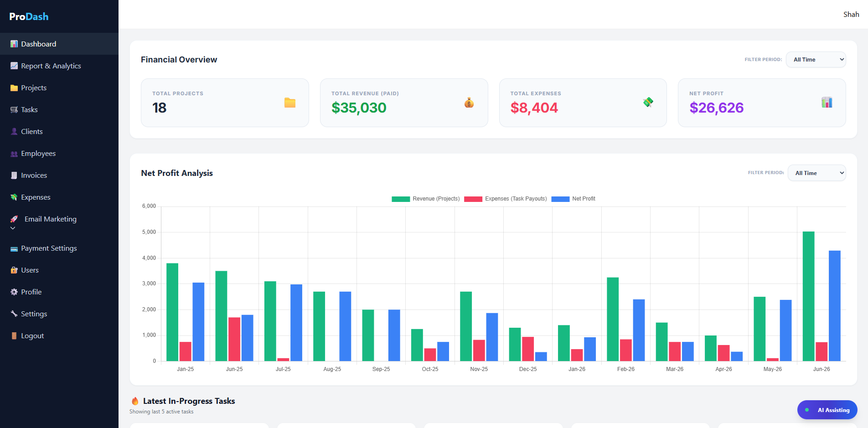The width and height of the screenshot is (868, 428).
Task: Open the Financial Overview filter period dropdown
Action: click(816, 60)
